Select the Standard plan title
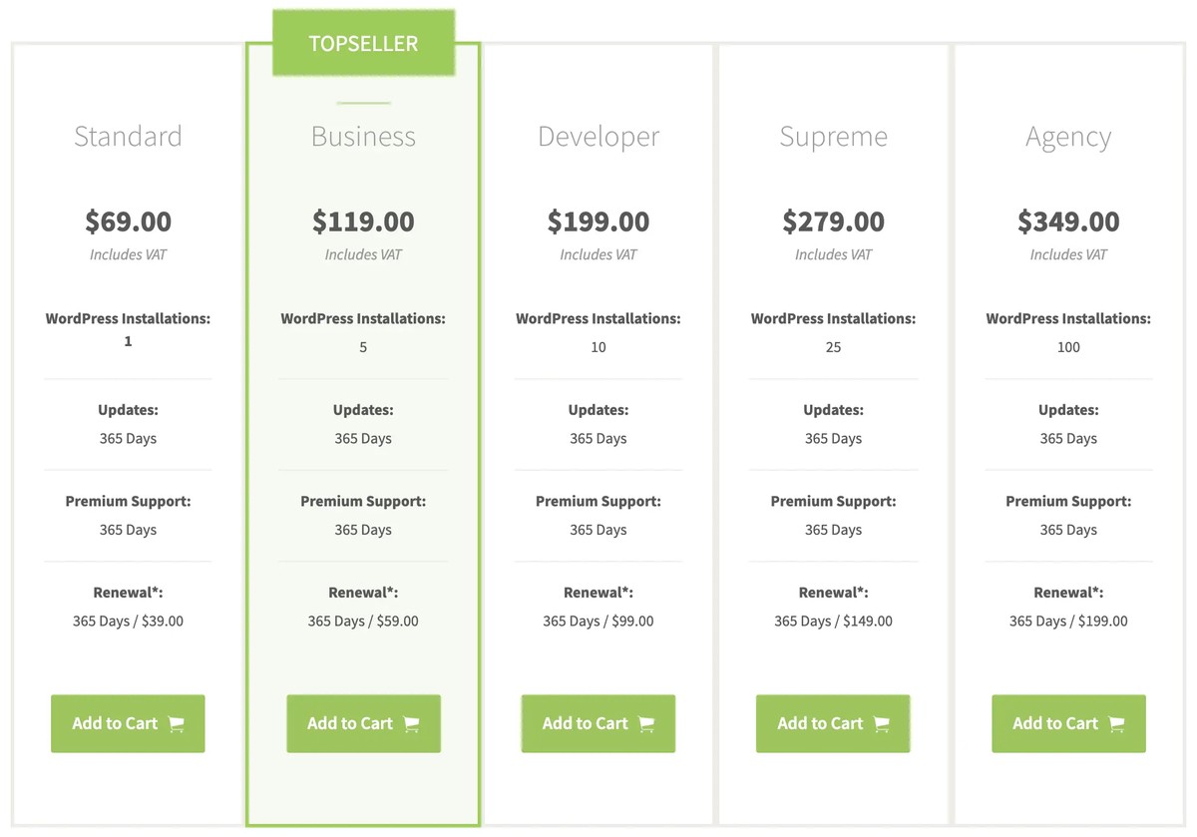The width and height of the screenshot is (1197, 837). pyautogui.click(x=128, y=137)
